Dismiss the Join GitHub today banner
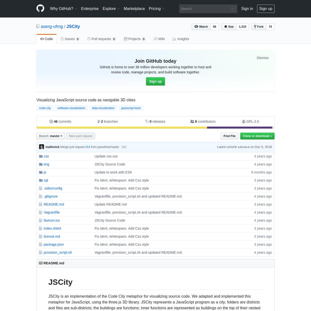 coord(262,58)
